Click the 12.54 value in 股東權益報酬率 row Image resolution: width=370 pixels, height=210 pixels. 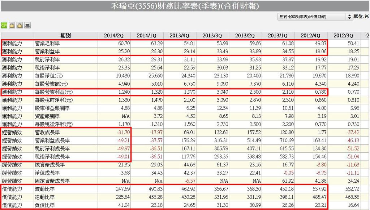coord(222,108)
